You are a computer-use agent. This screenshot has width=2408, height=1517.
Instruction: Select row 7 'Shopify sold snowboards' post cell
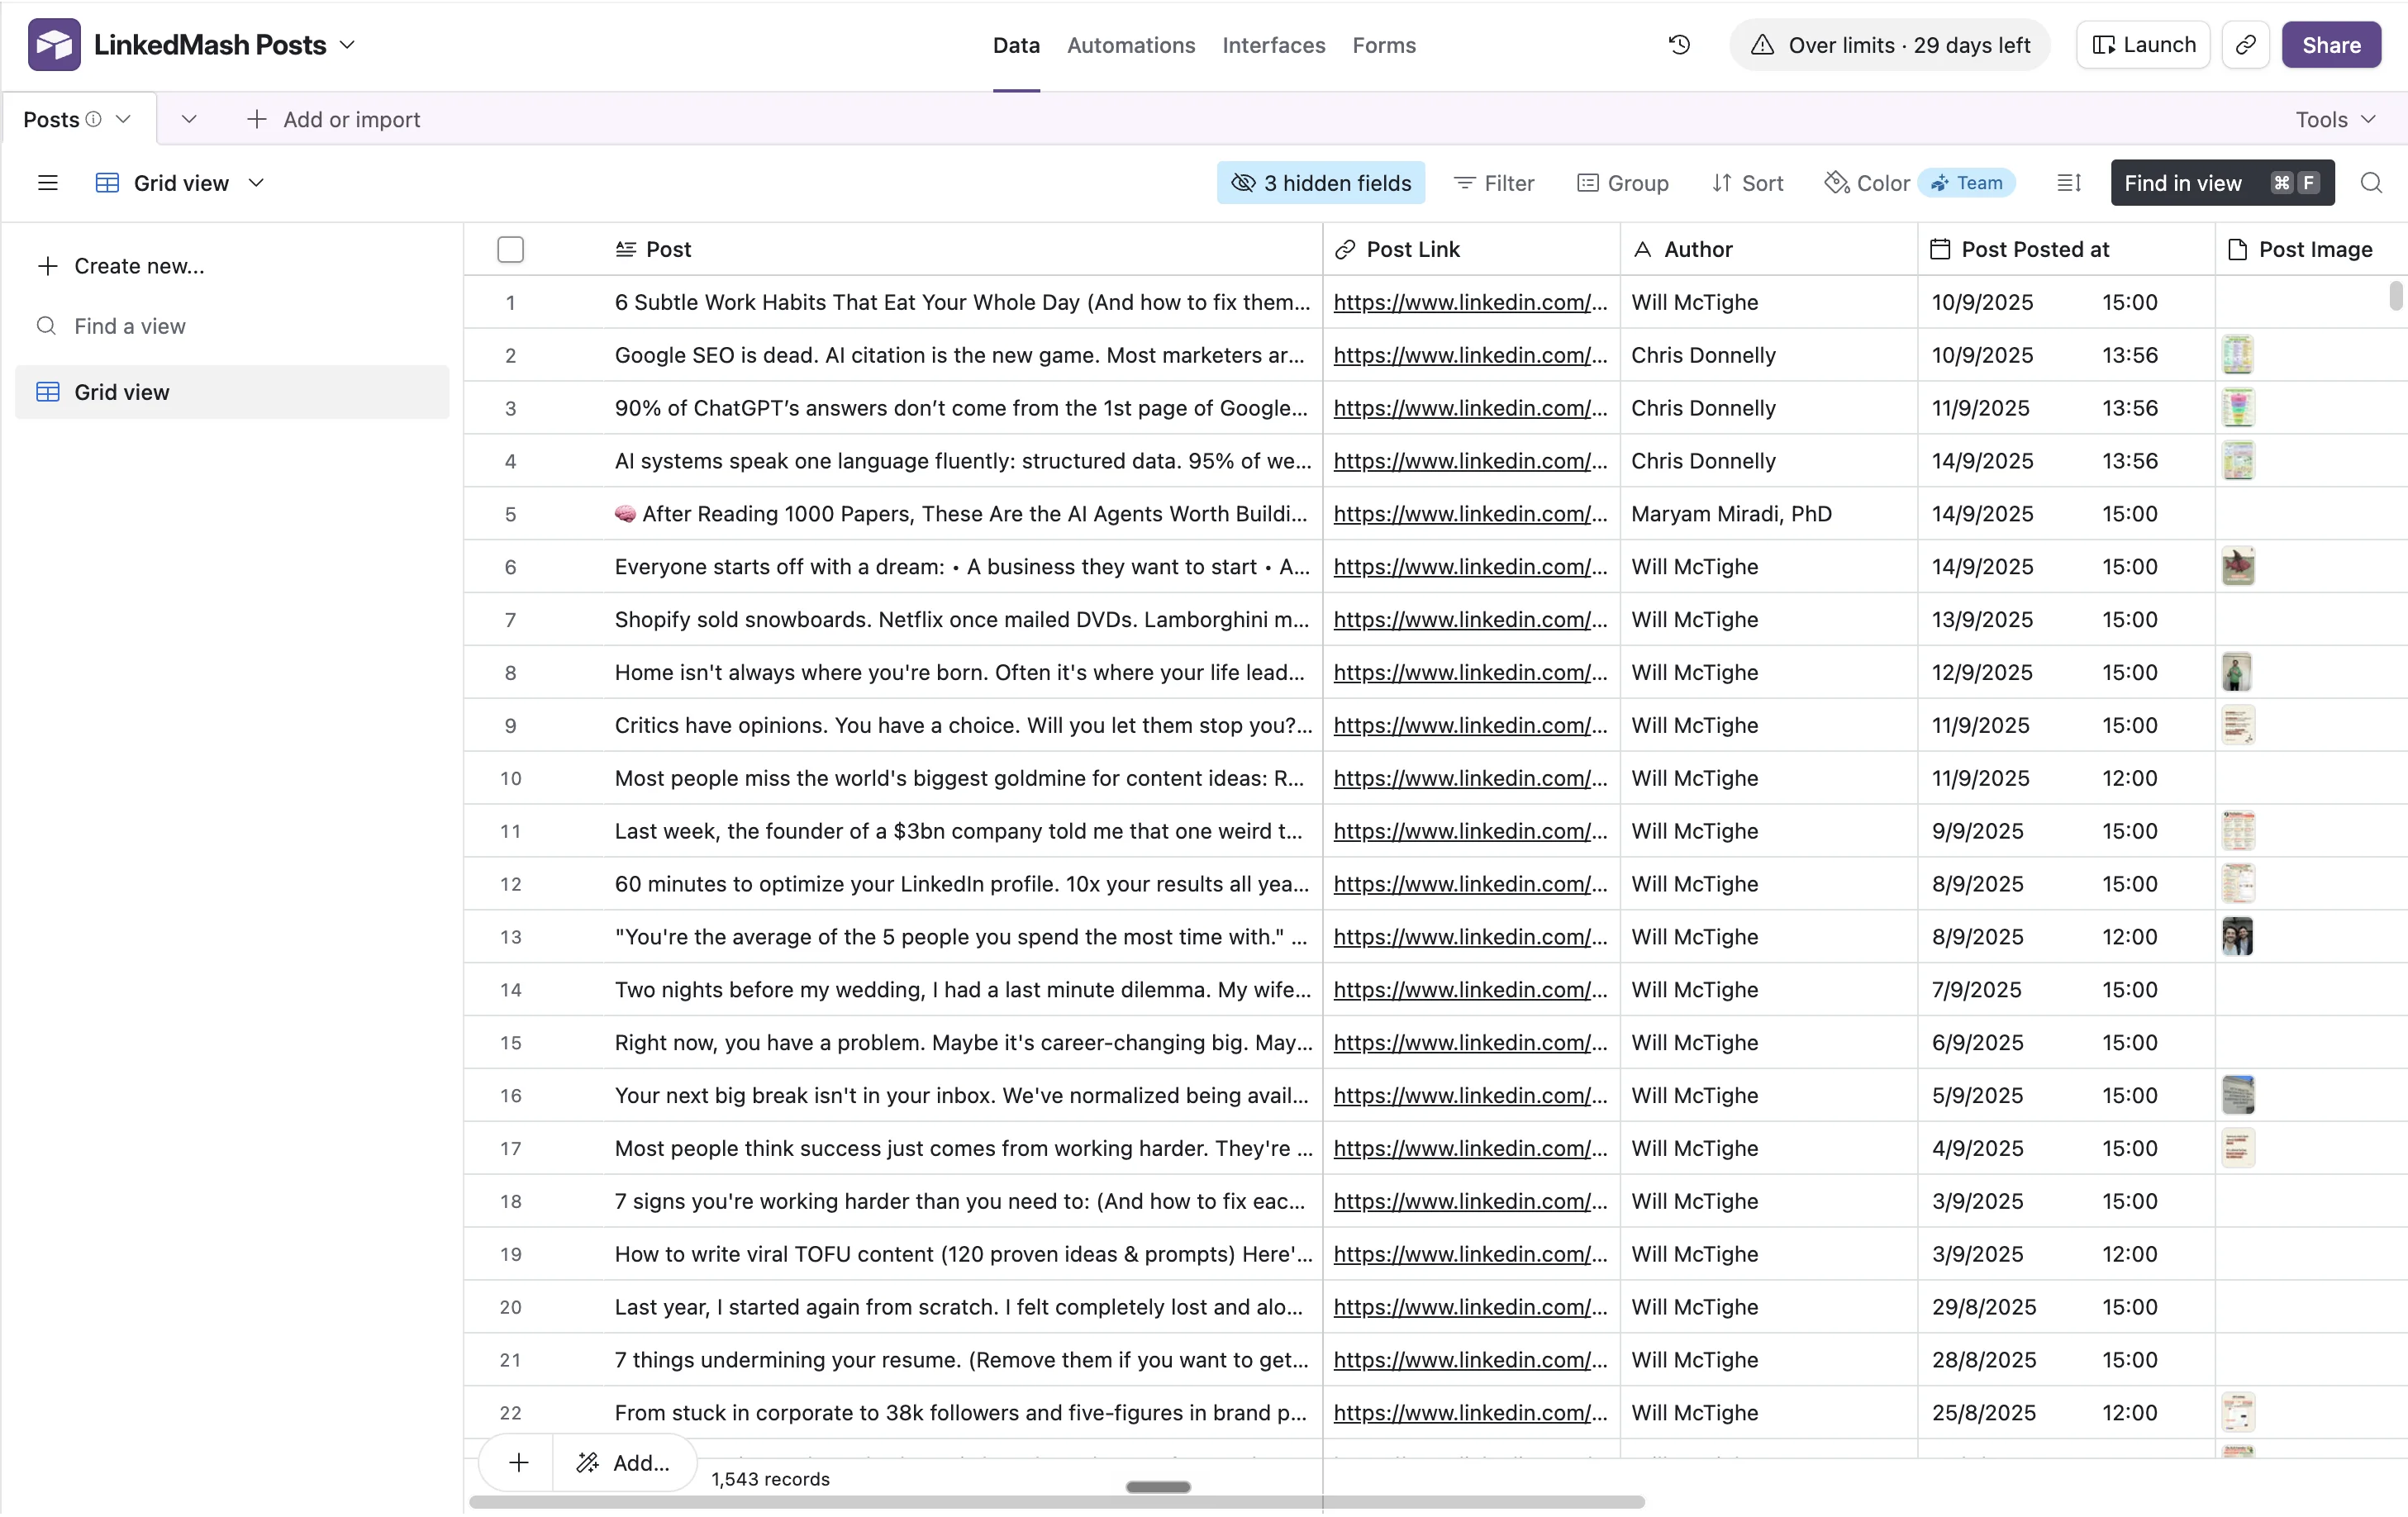tap(962, 620)
